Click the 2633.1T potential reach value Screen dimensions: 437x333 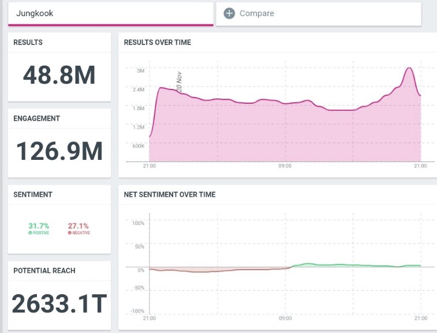click(x=59, y=304)
